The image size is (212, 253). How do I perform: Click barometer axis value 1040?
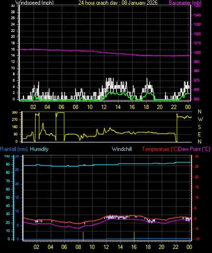[197, 15]
